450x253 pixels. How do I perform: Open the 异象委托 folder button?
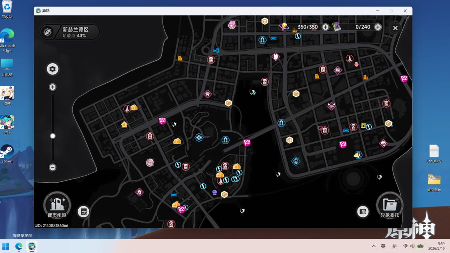[390, 206]
